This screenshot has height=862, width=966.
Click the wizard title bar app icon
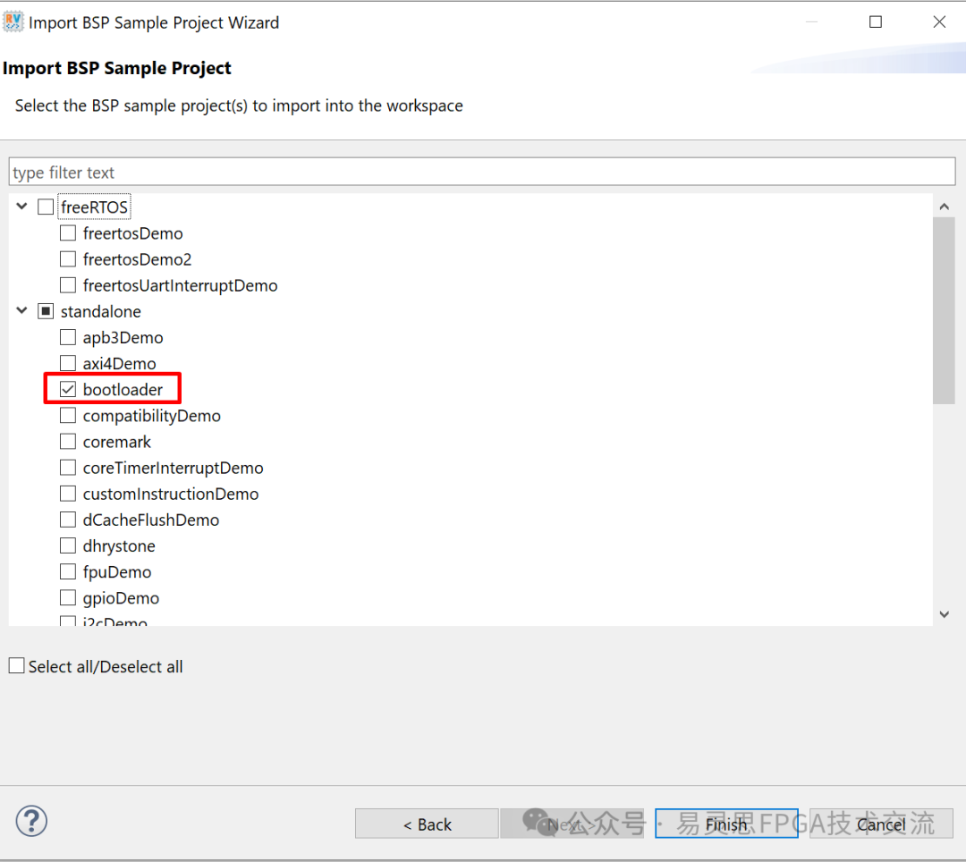pyautogui.click(x=13, y=21)
